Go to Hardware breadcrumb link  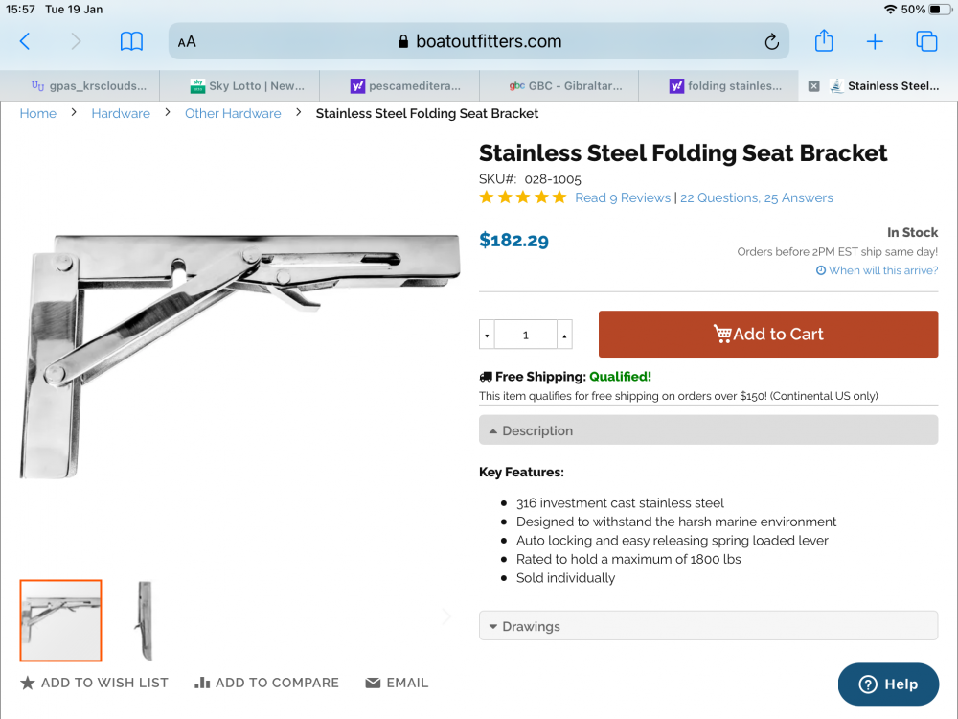121,113
